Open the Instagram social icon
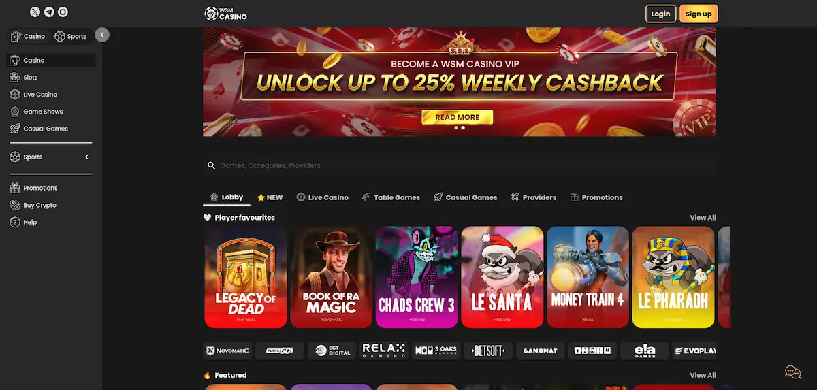The image size is (817, 390). coord(63,12)
